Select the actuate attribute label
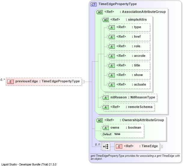 (x=140, y=84)
